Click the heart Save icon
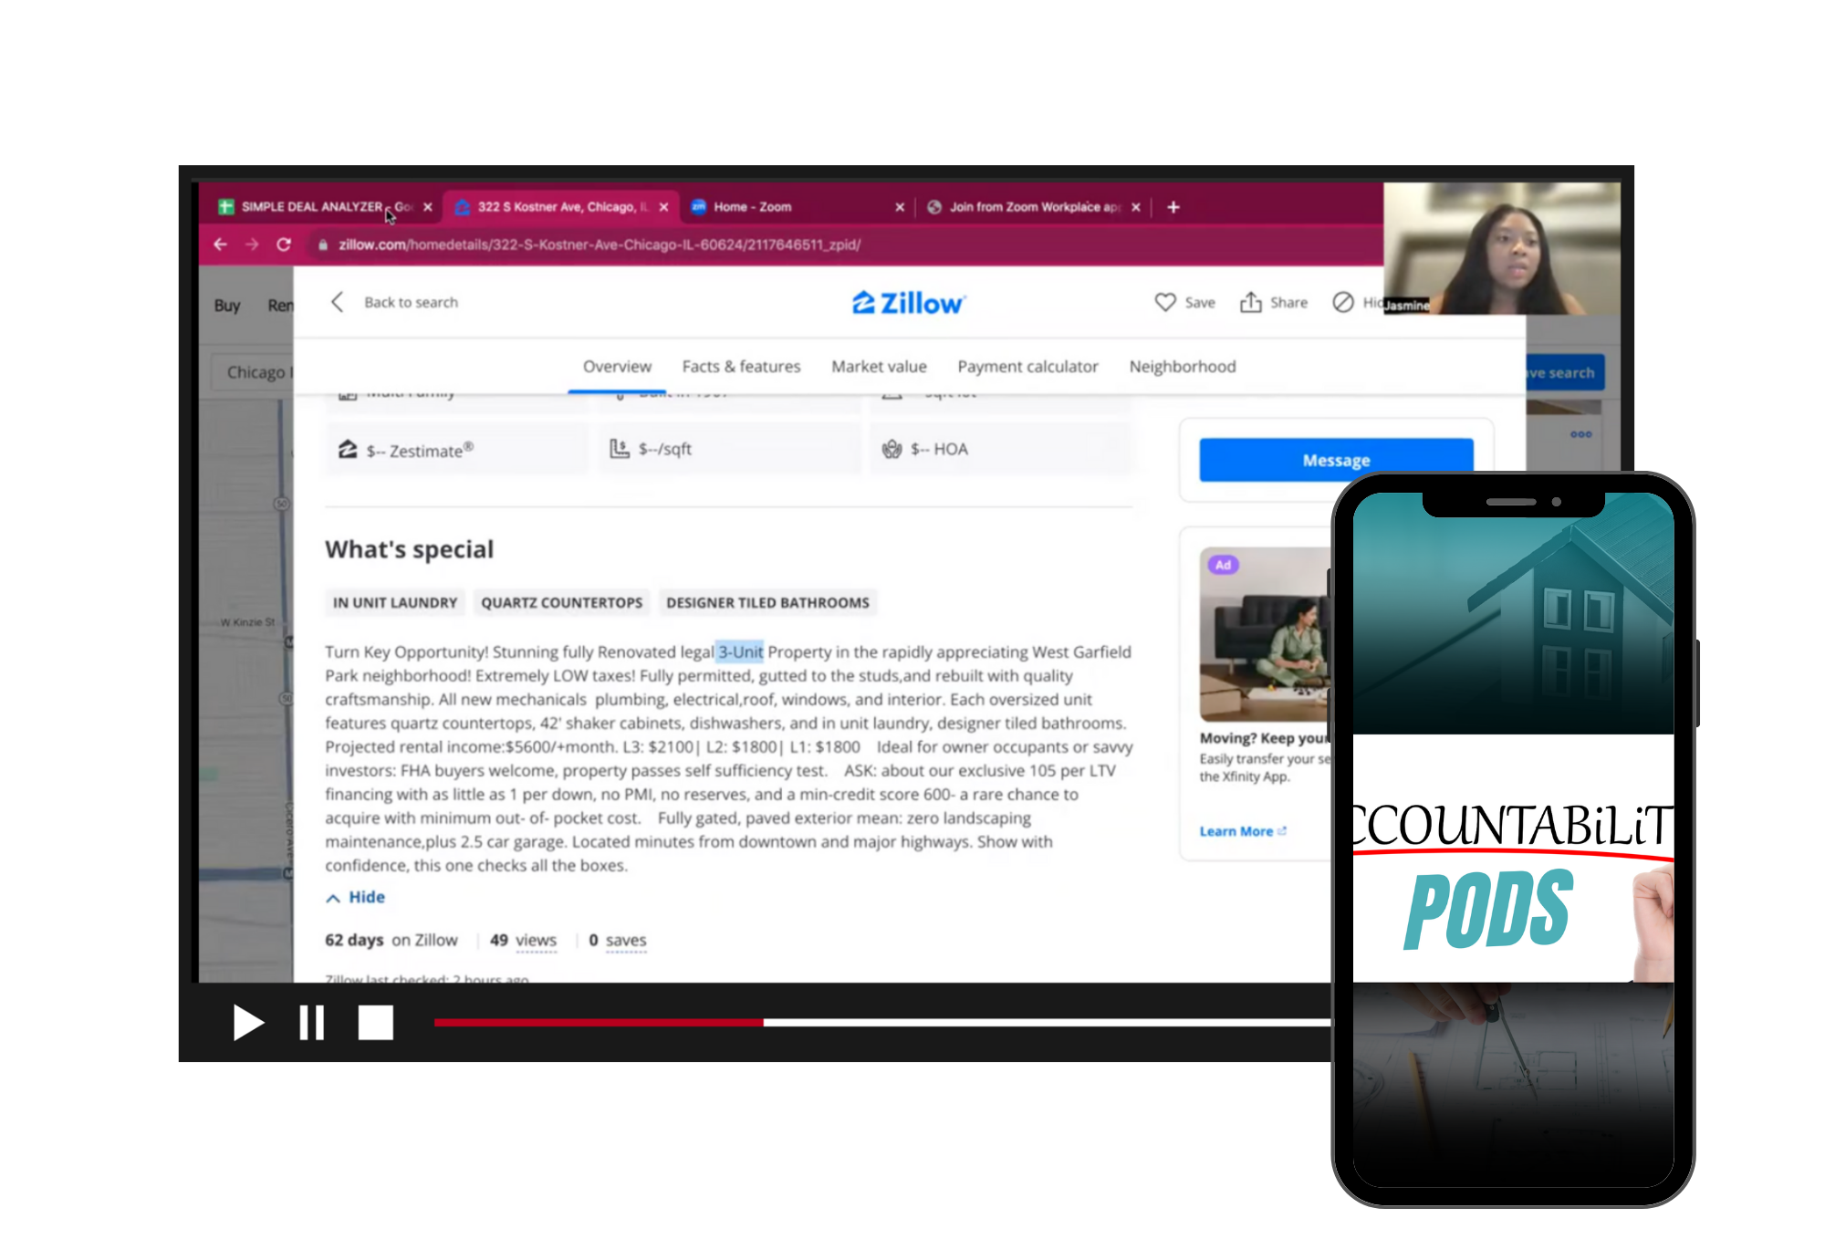 [1165, 302]
